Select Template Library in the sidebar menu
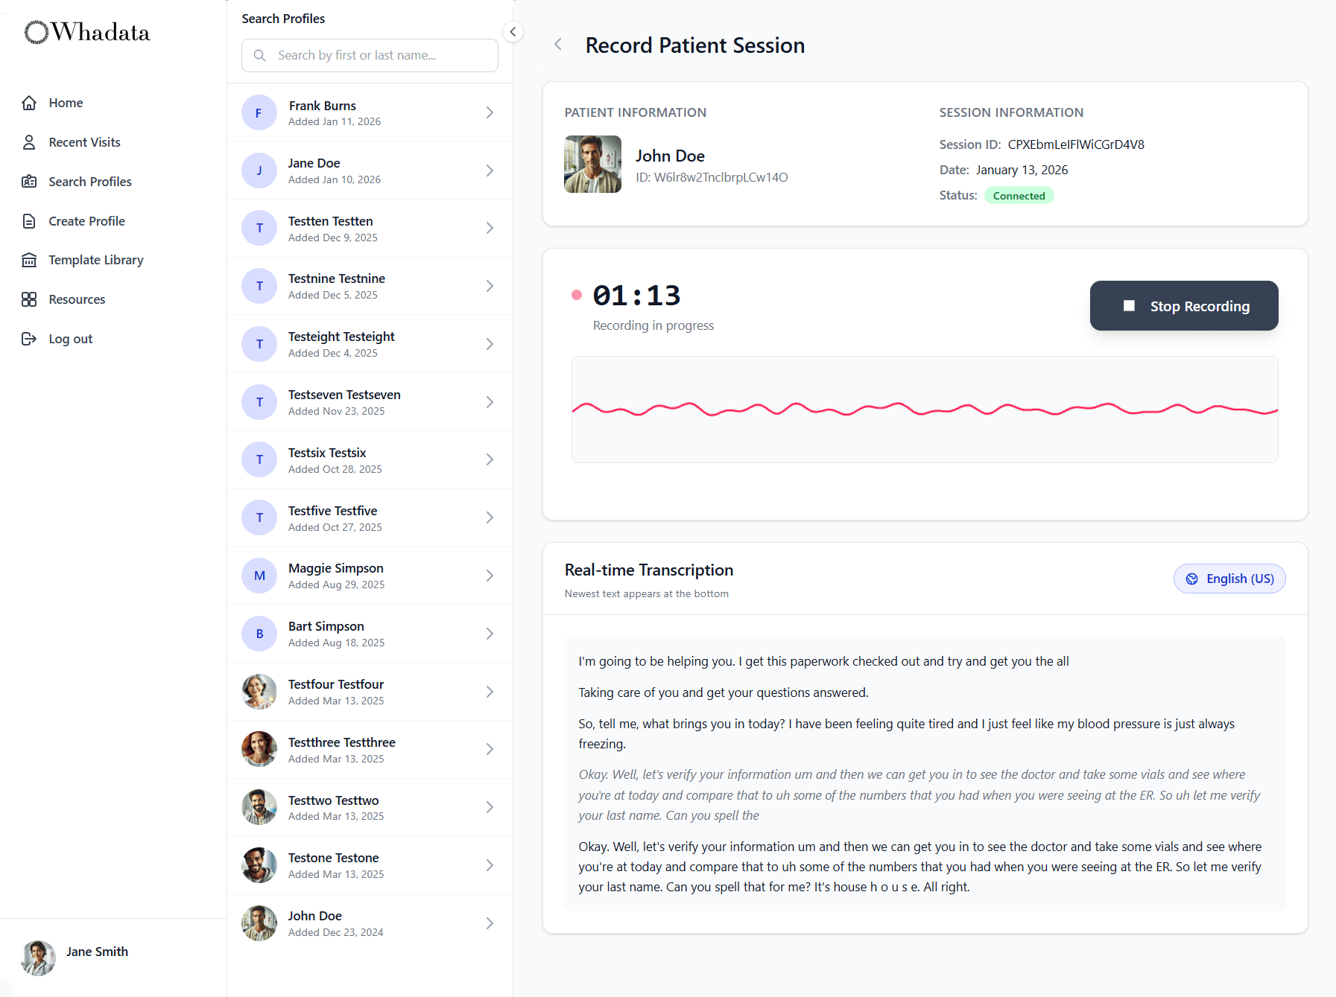The height and width of the screenshot is (997, 1336). pos(95,259)
